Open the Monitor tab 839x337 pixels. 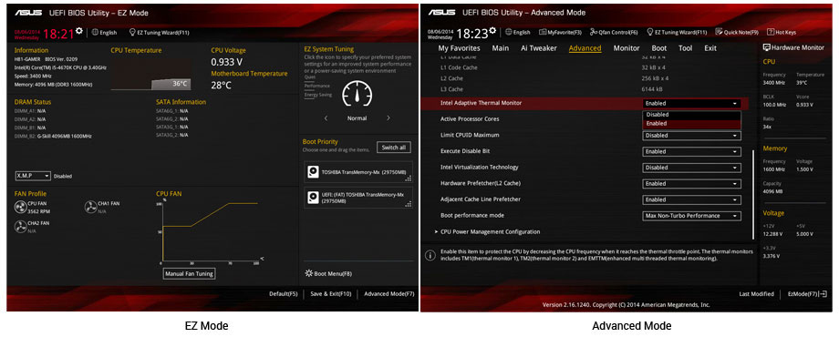(626, 48)
